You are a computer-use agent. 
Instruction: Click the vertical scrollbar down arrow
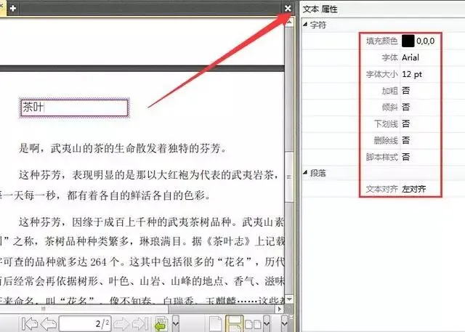pos(289,299)
